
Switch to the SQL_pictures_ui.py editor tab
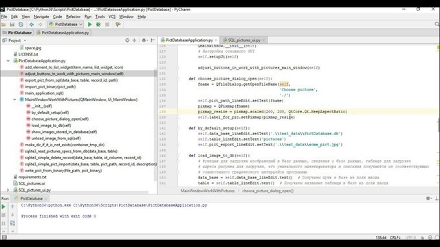(243, 40)
